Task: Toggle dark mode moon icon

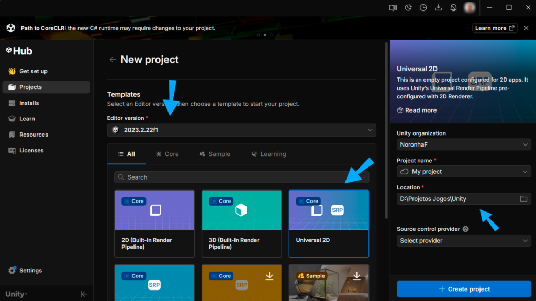Action: pyautogui.click(x=408, y=7)
